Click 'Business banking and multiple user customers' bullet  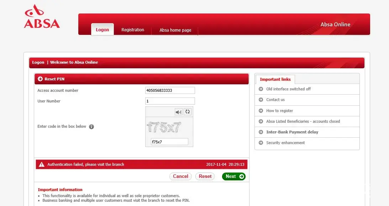(x=116, y=200)
